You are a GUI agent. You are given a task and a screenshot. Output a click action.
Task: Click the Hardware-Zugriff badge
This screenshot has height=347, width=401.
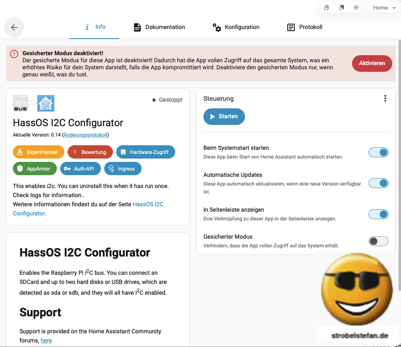tap(146, 152)
